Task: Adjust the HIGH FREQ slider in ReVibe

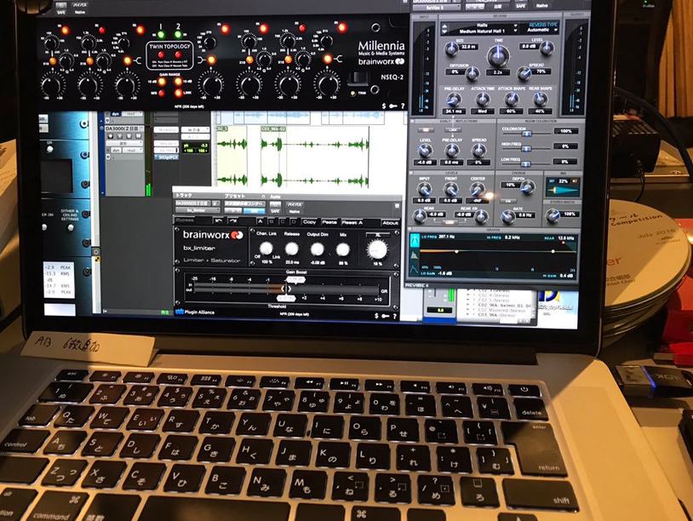Action: click(526, 148)
